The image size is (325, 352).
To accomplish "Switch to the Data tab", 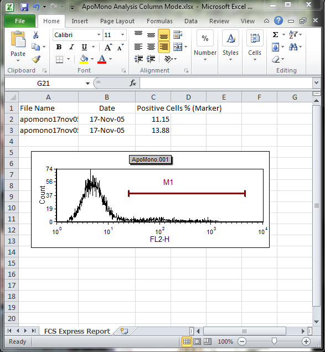I will pyautogui.click(x=191, y=21).
